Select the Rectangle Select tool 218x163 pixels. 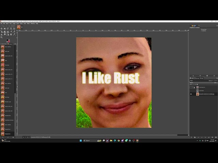click(5, 29)
